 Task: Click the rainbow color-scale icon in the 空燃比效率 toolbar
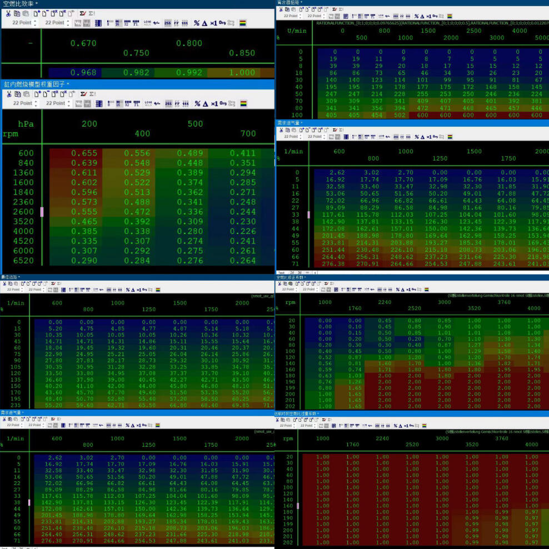click(x=243, y=23)
